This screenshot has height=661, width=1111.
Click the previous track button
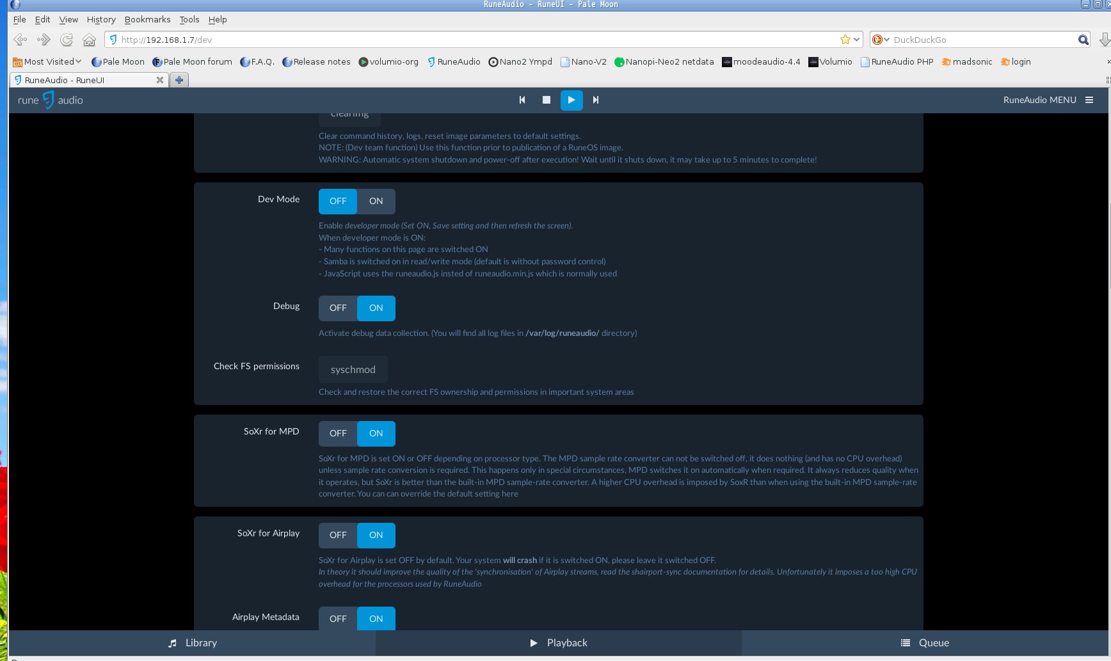522,100
